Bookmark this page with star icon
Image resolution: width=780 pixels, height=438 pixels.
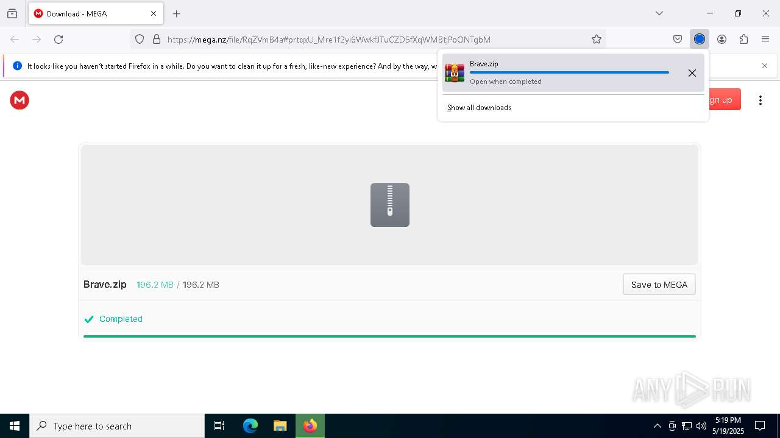[x=597, y=40]
